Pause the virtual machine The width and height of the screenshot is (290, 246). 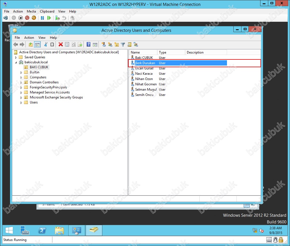tap(42, 18)
